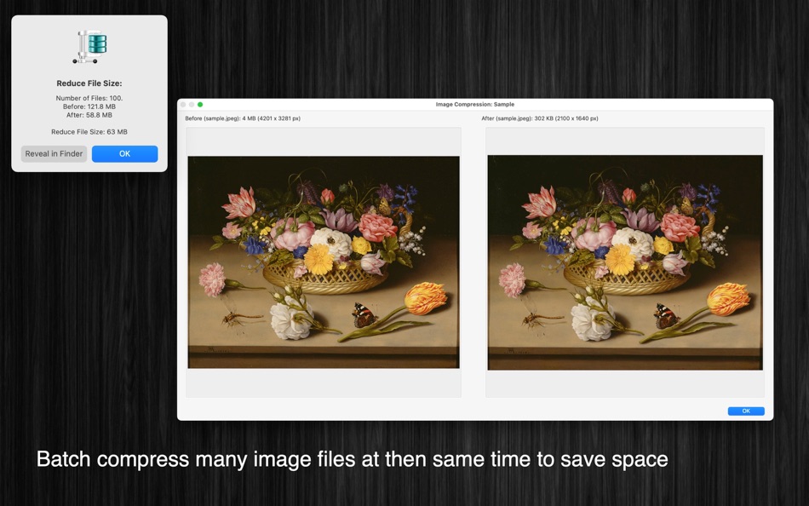Click the compression app icon in the dialog
The width and height of the screenshot is (809, 506).
[89, 47]
